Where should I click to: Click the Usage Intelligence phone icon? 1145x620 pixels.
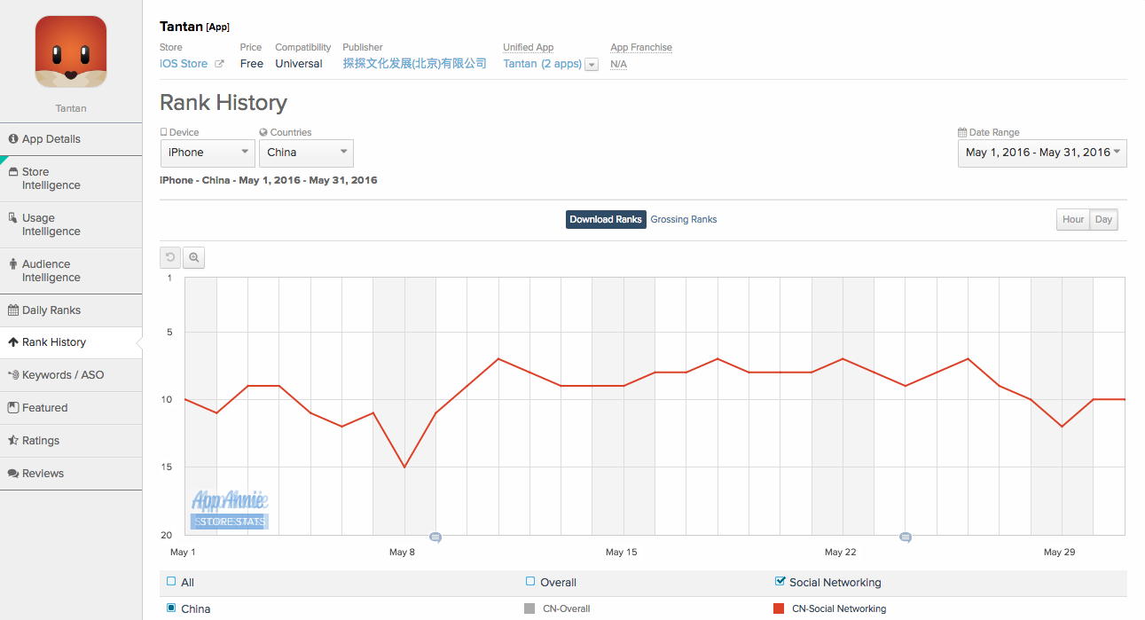point(13,218)
